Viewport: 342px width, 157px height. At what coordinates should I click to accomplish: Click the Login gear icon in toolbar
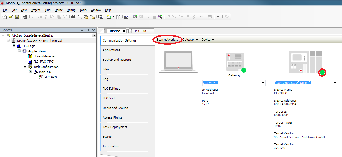135,17
